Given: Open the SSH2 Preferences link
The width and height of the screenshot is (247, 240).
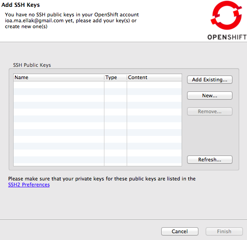Looking at the screenshot, I should [x=29, y=185].
